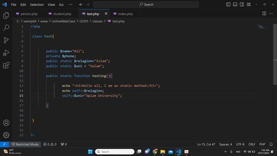Select www in the breadcrumb
Screen dimensions: 277x156
click(44, 21)
